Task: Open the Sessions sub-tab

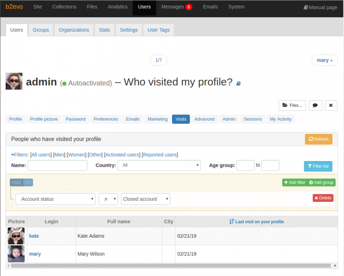Action: point(253,119)
